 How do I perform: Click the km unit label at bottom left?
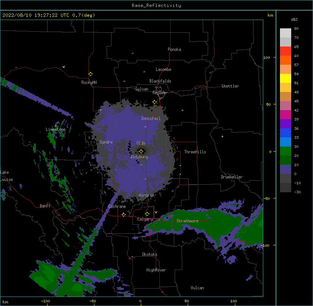[5, 302]
